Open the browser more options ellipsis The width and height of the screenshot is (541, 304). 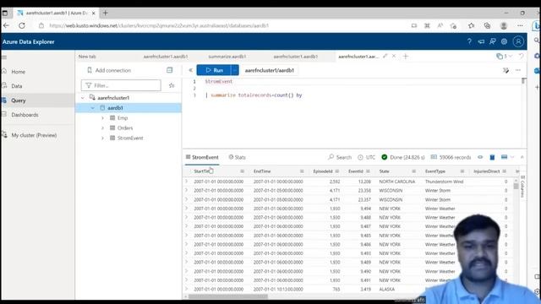coord(520,25)
